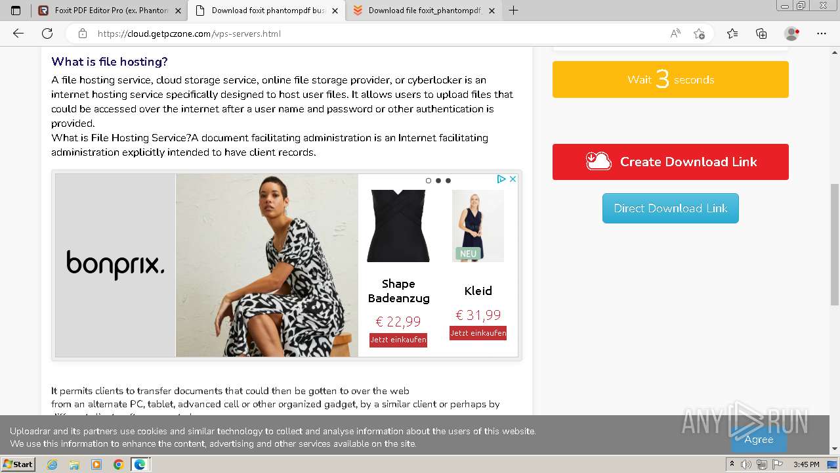The height and width of the screenshot is (473, 840).
Task: Open a new tab with plus button
Action: (514, 11)
